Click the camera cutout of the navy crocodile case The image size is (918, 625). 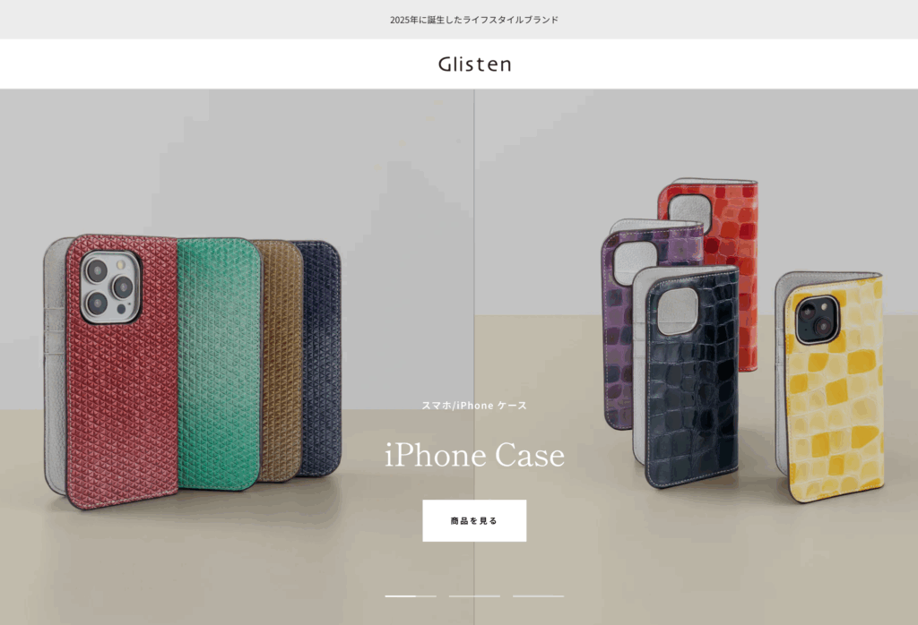point(678,312)
